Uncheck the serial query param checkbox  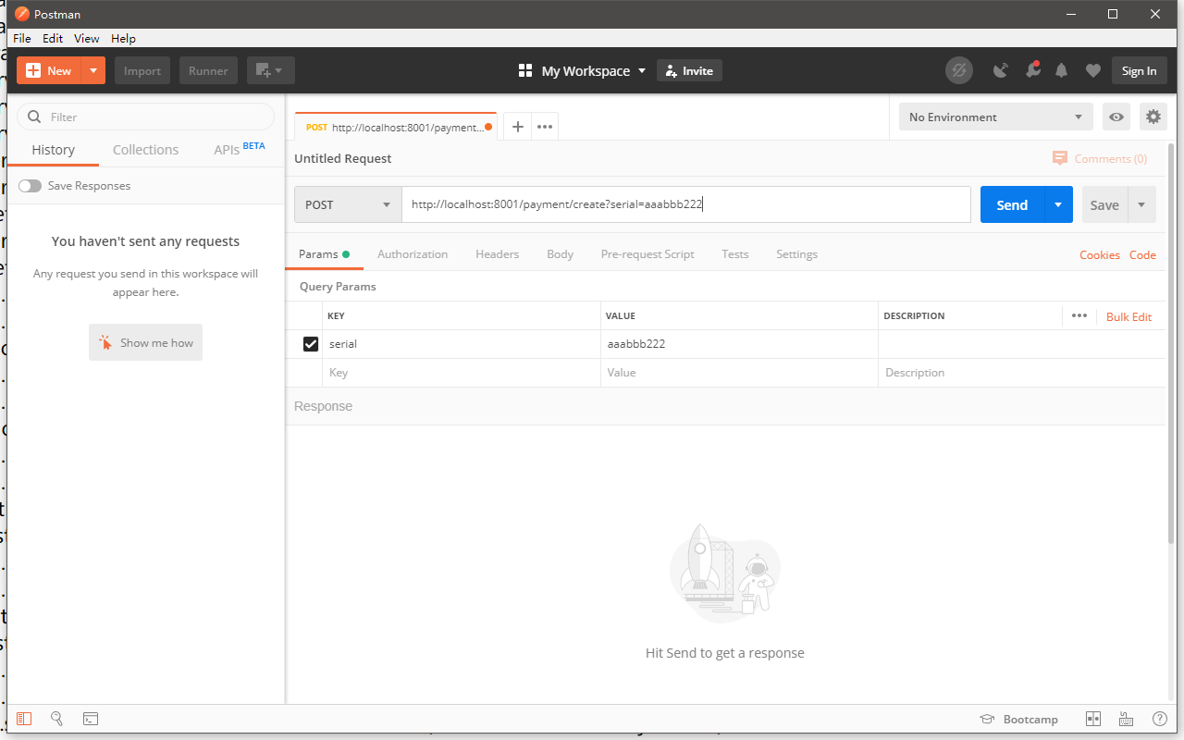tap(311, 344)
